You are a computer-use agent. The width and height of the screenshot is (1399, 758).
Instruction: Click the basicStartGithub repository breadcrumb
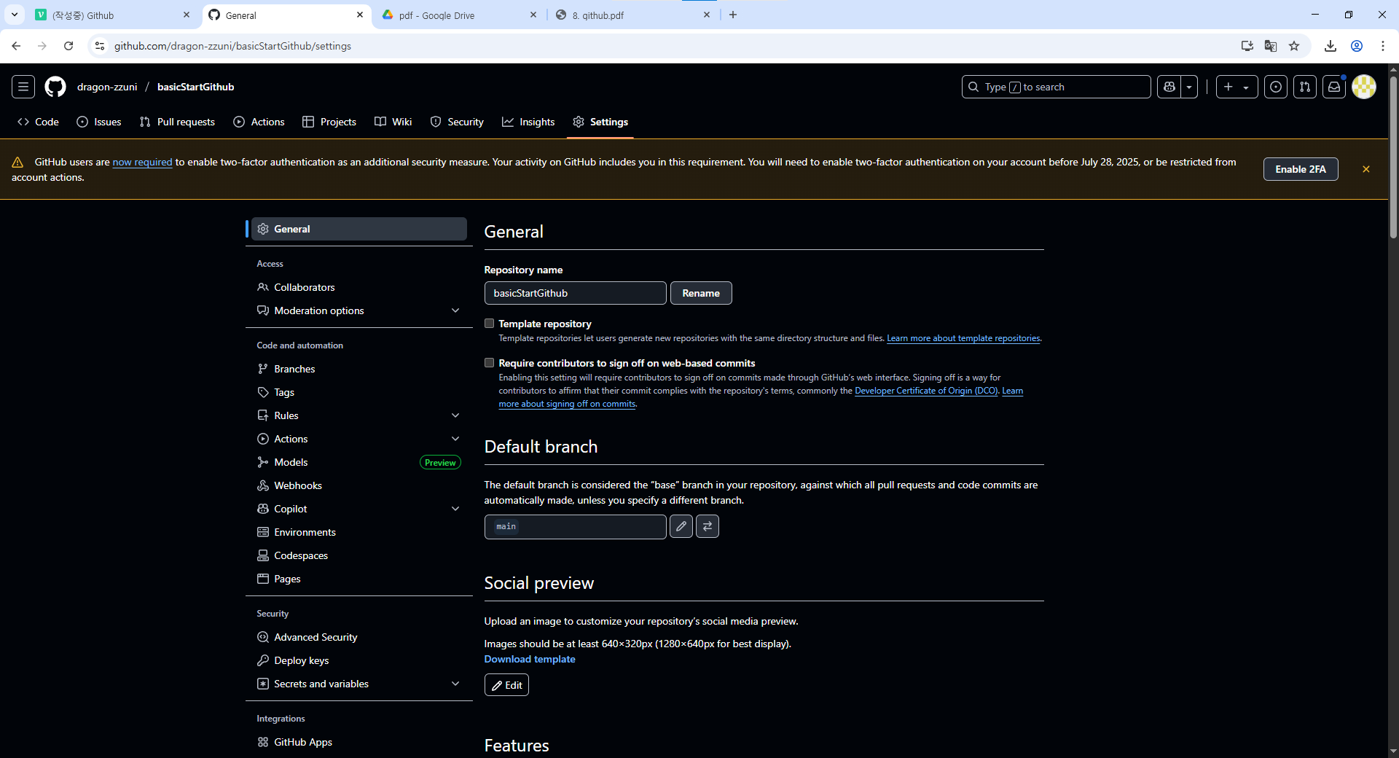pos(196,87)
